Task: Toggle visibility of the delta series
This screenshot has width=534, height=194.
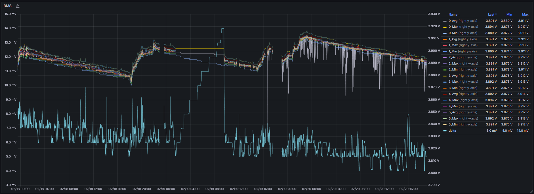Action: [452, 131]
